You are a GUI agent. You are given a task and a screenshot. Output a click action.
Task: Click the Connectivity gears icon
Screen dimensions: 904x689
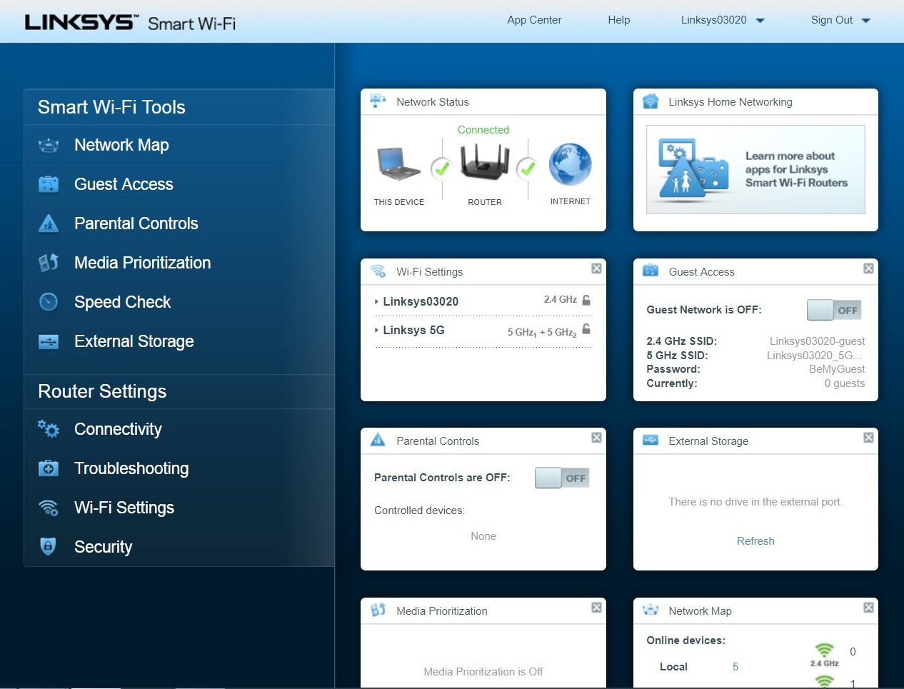[49, 429]
